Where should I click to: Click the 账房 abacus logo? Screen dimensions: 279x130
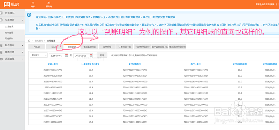pyautogui.click(x=12, y=4)
